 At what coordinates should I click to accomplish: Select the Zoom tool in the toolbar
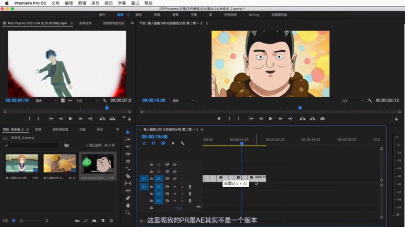[128, 213]
